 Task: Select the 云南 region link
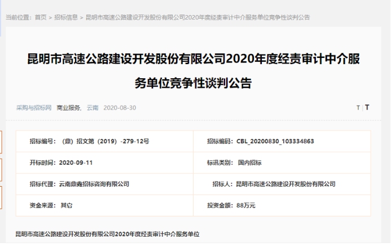pos(93,107)
